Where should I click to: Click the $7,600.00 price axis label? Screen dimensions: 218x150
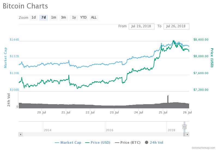click(201, 73)
